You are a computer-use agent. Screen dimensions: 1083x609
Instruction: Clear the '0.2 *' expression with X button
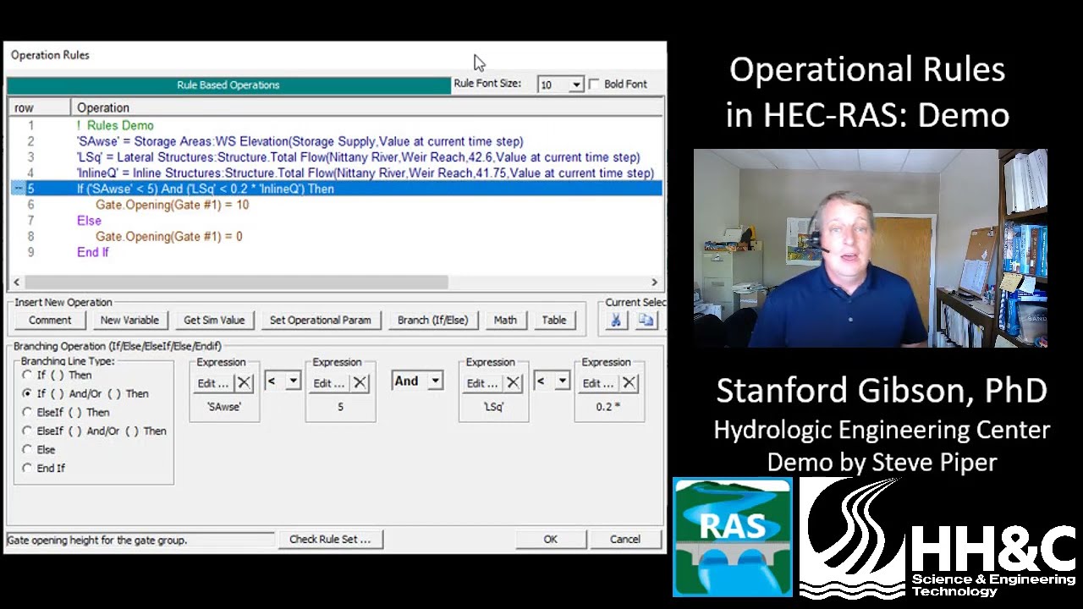coord(629,383)
